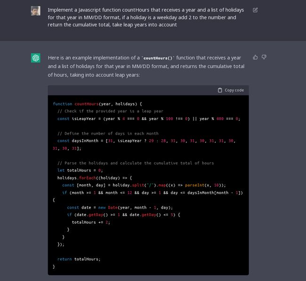Click the date.getDay() condition line
The image size is (306, 281).
(123, 215)
